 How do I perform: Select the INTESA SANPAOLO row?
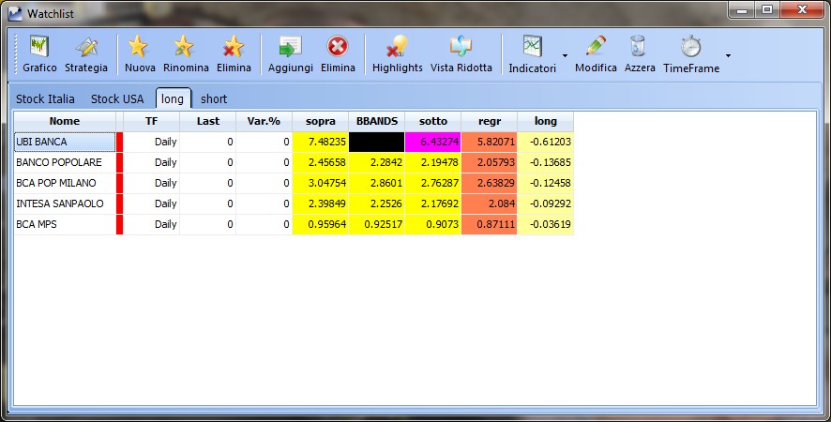coord(294,203)
